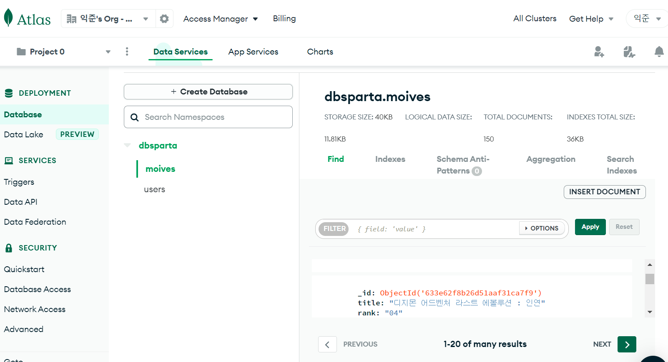This screenshot has width=668, height=362.
Task: Select the users collection
Action: [x=155, y=189]
